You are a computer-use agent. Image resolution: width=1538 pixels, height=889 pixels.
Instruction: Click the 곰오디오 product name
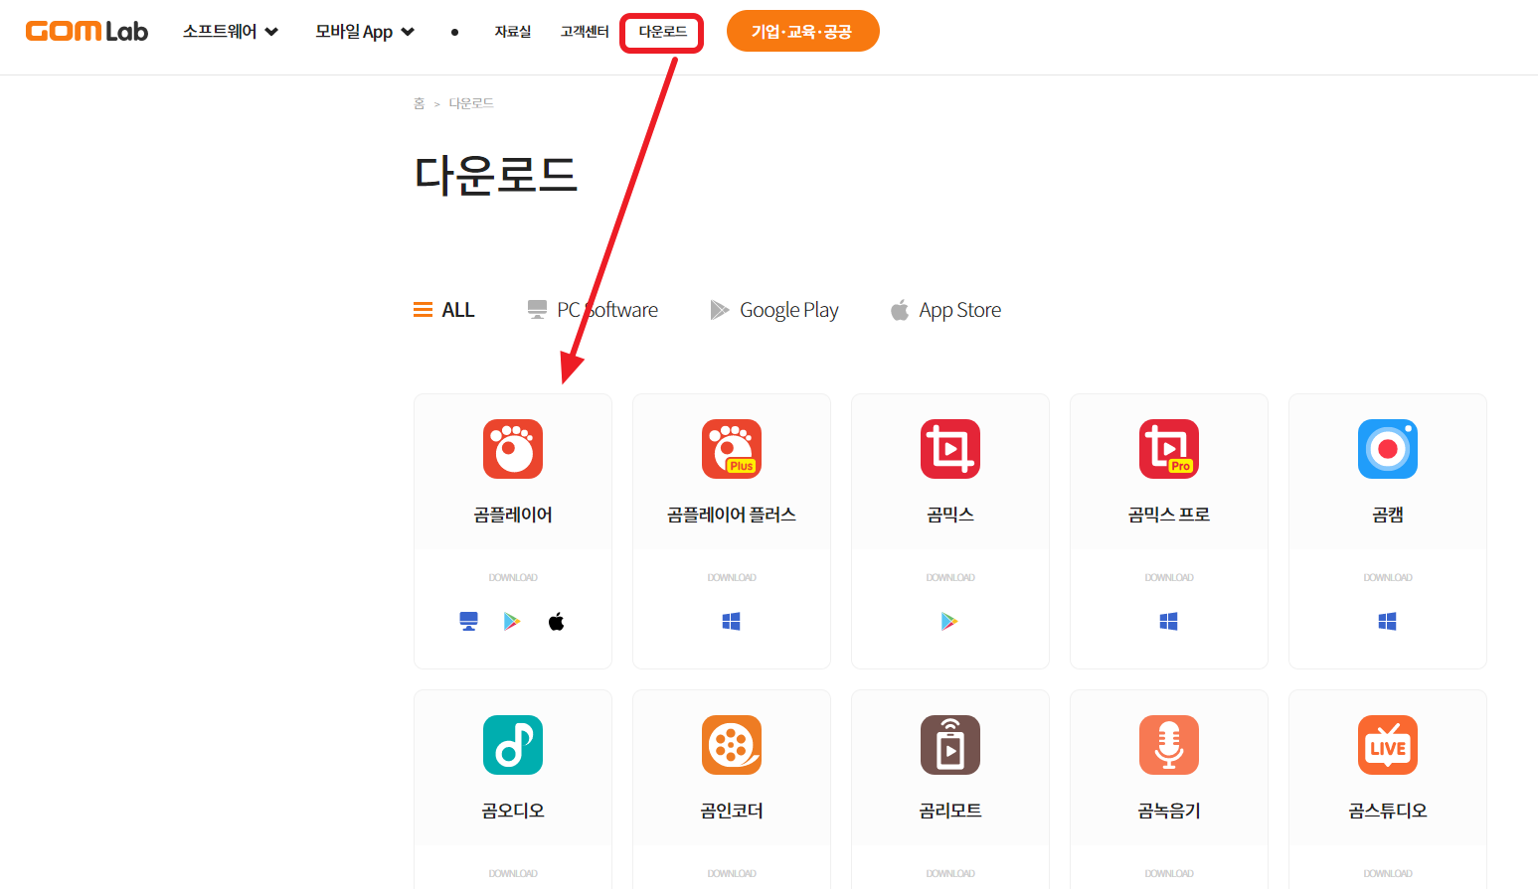click(513, 811)
